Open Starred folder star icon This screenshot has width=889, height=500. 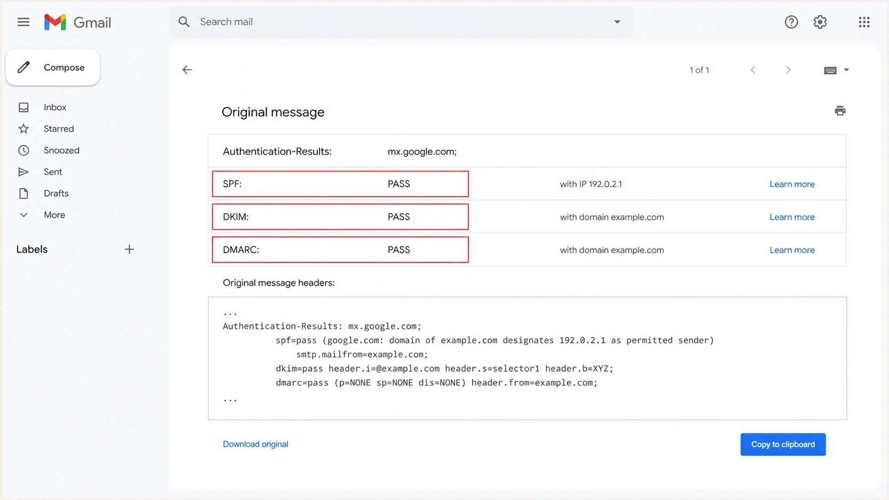pyautogui.click(x=23, y=129)
